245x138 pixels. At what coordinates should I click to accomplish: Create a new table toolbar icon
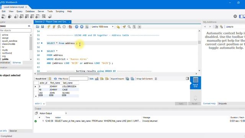tap(21, 16)
